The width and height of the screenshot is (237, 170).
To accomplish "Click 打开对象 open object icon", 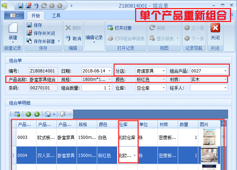I will tap(111, 28).
